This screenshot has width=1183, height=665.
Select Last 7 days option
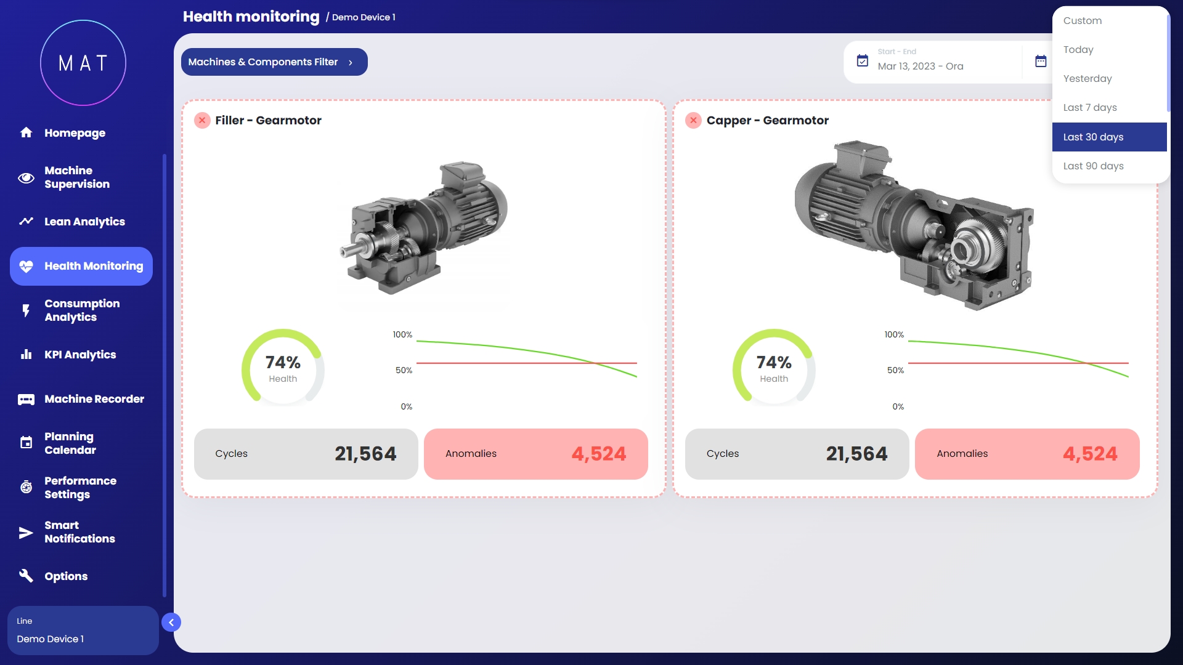tap(1089, 108)
